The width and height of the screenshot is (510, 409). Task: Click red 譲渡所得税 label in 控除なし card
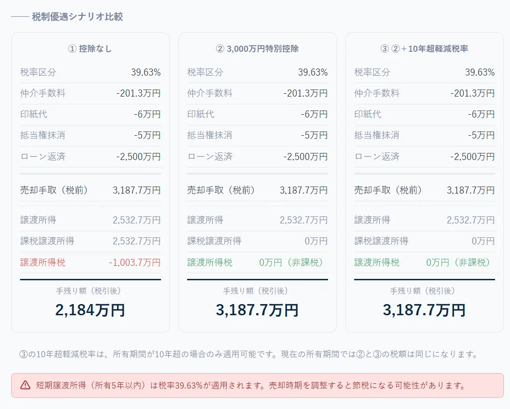[x=42, y=263]
